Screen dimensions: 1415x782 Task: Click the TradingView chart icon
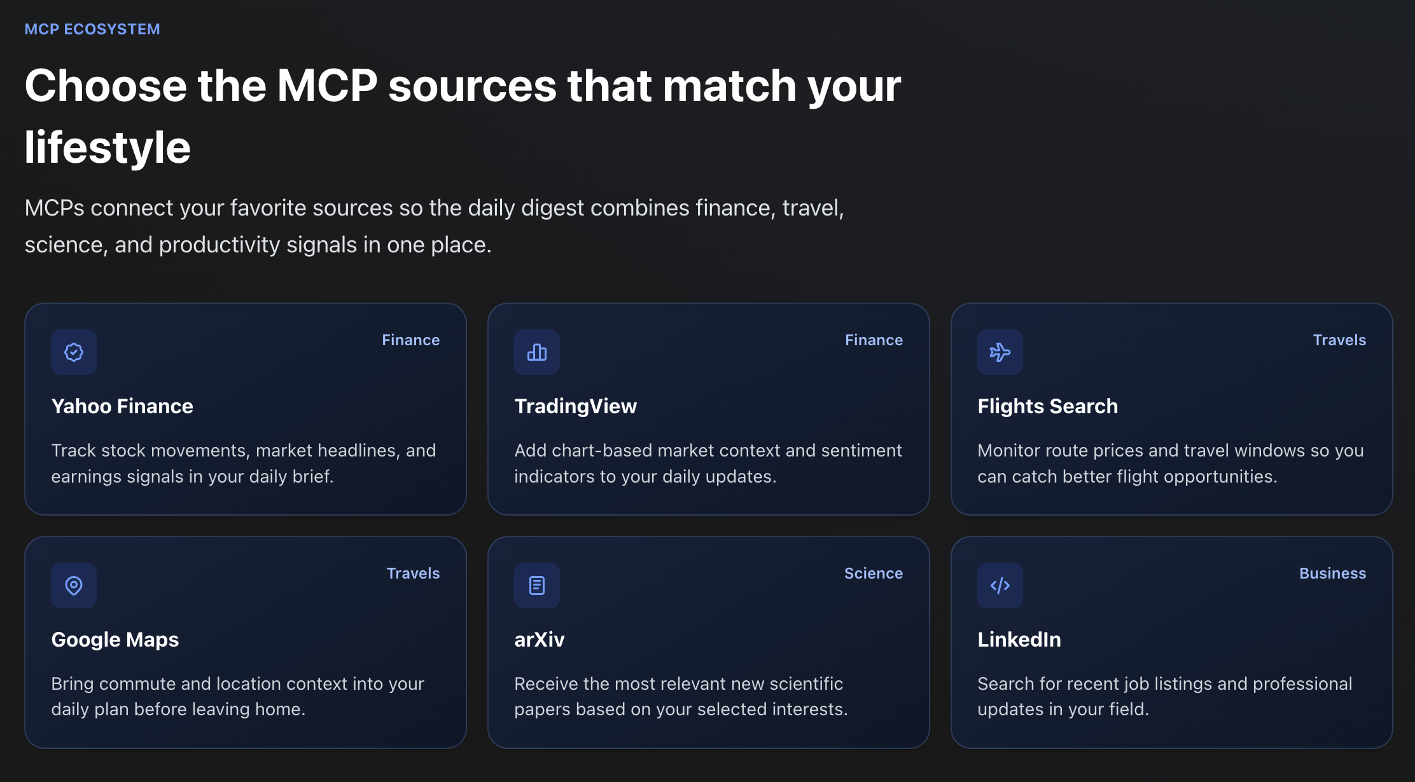point(536,352)
